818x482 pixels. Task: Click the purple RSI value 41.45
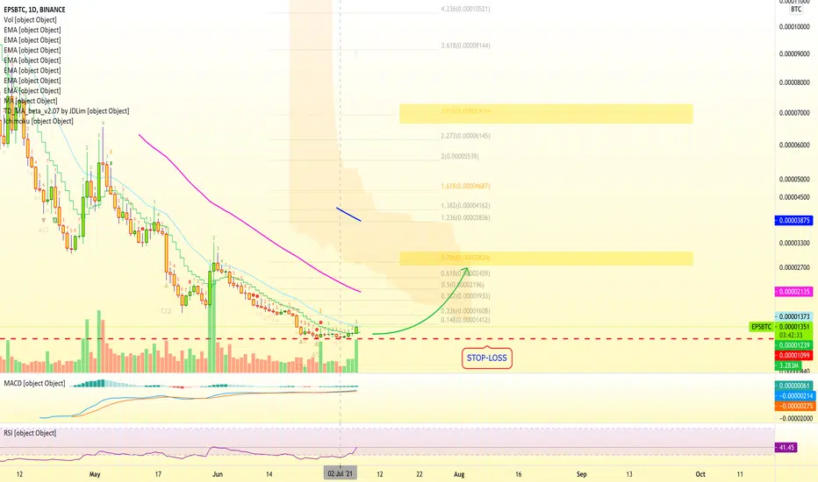coord(786,447)
